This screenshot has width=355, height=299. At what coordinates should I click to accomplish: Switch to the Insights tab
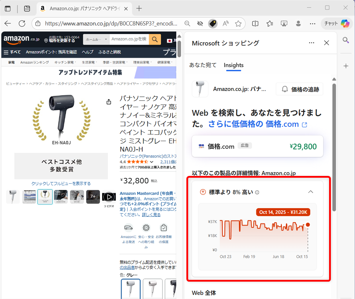click(x=233, y=65)
